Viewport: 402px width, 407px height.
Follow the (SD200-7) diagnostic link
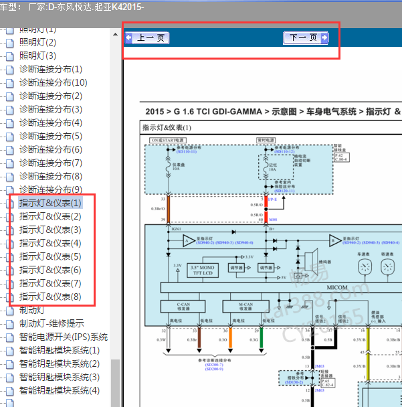214,365
